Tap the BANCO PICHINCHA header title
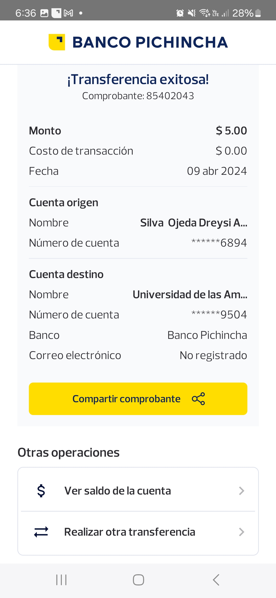This screenshot has height=598, width=276. (x=150, y=42)
